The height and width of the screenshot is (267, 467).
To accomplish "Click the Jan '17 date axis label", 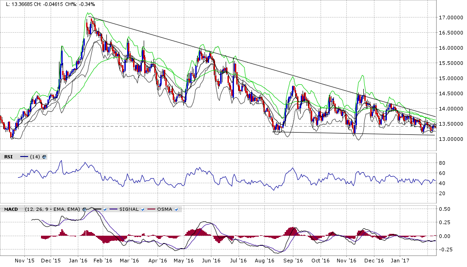I will (400, 261).
